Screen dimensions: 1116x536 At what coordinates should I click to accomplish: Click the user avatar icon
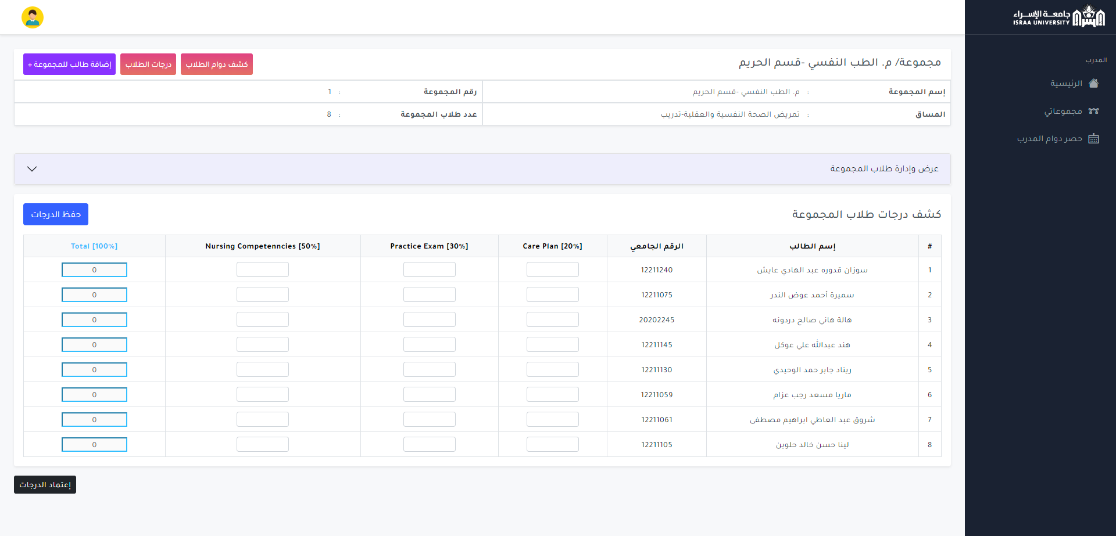click(33, 17)
